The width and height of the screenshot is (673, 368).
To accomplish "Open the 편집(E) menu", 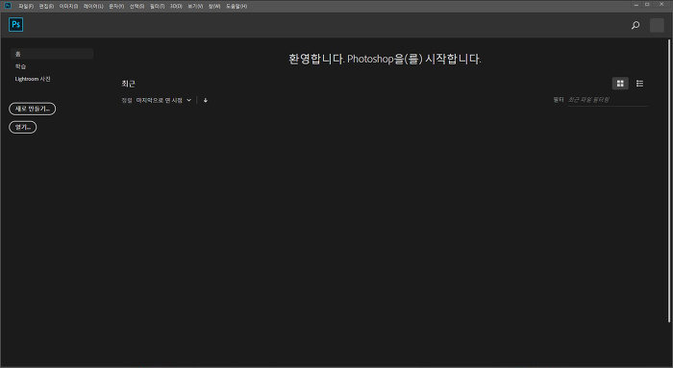I will coord(46,7).
